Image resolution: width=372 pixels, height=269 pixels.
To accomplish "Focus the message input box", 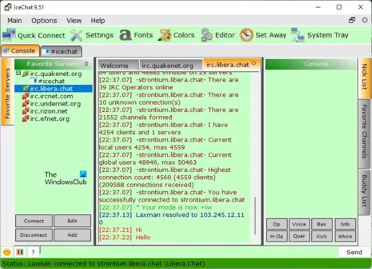I will (189, 252).
